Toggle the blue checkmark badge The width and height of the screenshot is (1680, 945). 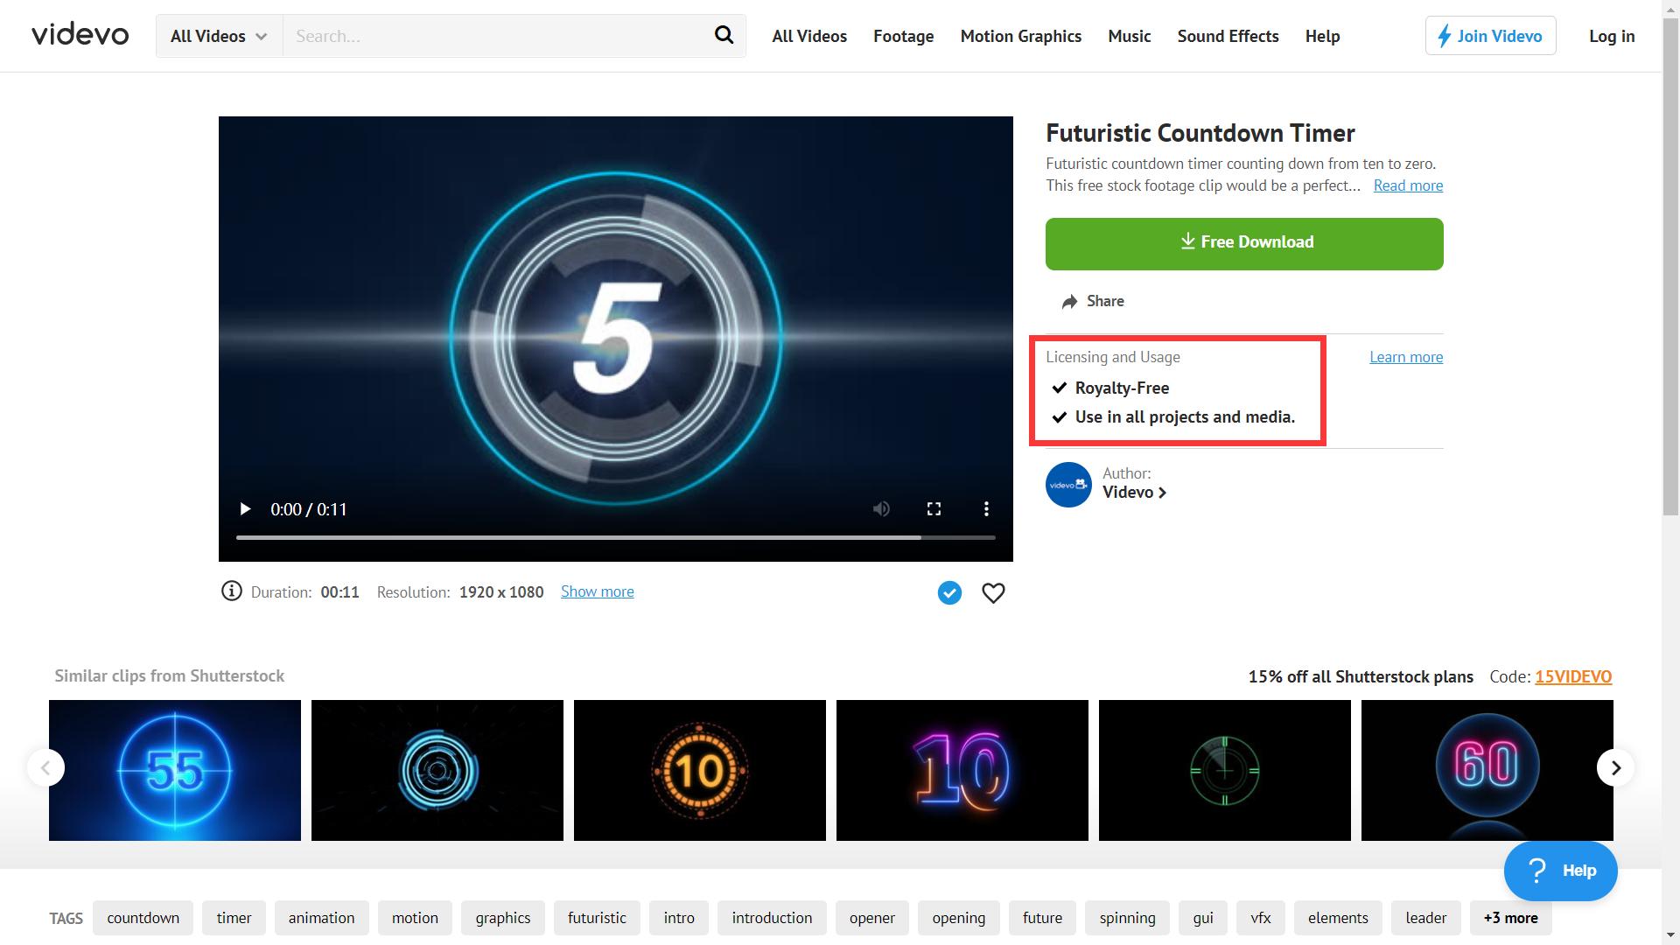949,593
